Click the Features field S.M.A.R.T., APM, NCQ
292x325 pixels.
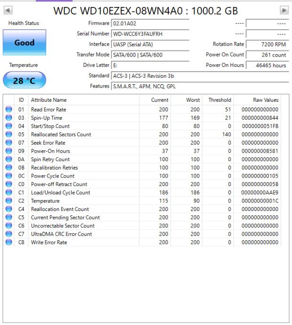click(x=200, y=86)
